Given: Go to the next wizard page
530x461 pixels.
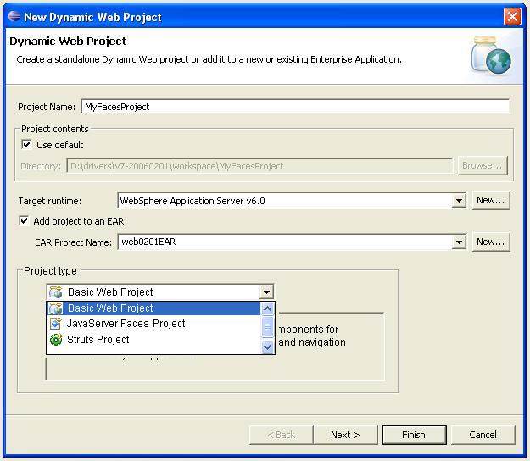Looking at the screenshot, I should point(345,435).
